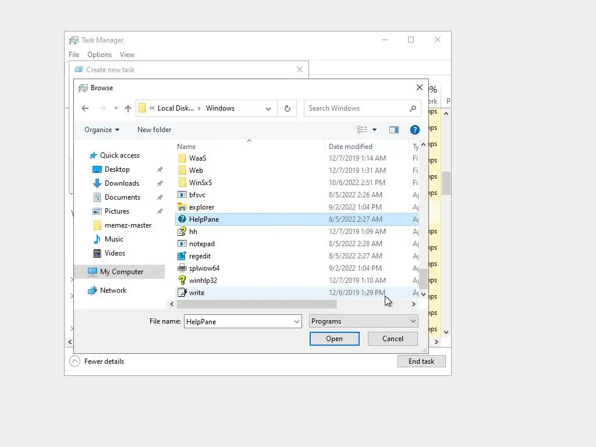Sort by Date modified column header
Screen dimensions: 596x447
pos(350,146)
